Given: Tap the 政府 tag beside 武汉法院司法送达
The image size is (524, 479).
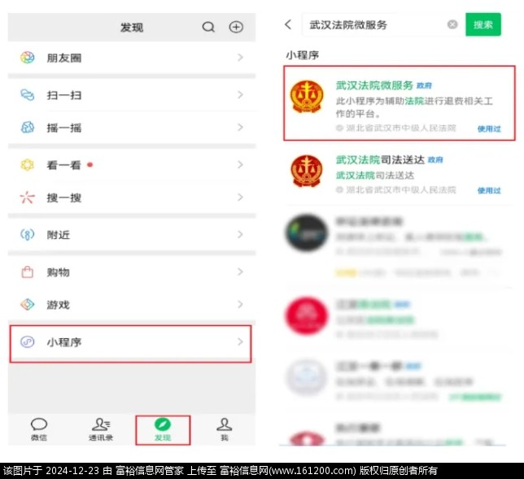Looking at the screenshot, I should tap(435, 160).
